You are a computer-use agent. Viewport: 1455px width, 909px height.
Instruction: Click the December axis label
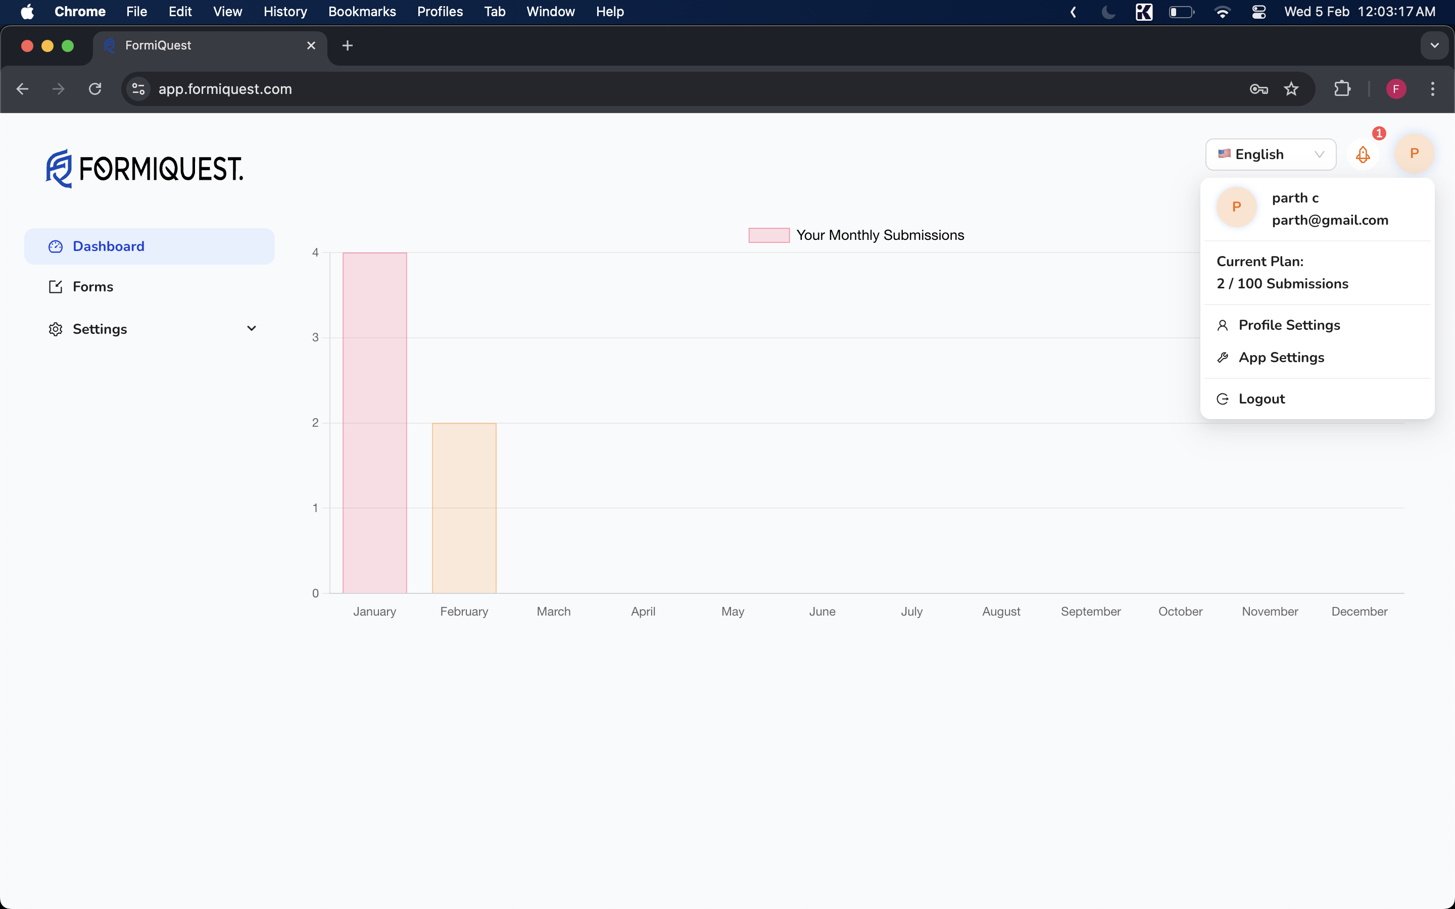pyautogui.click(x=1359, y=612)
